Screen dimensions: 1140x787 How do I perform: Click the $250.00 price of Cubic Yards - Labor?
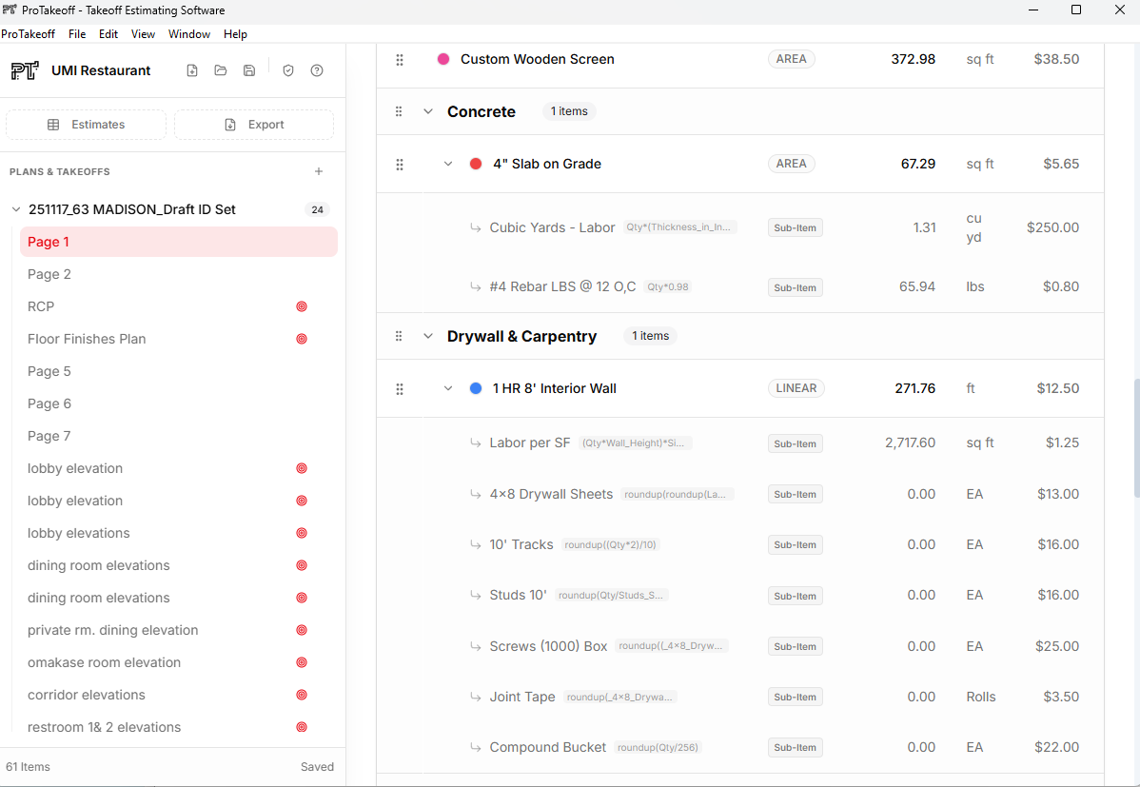click(1052, 227)
